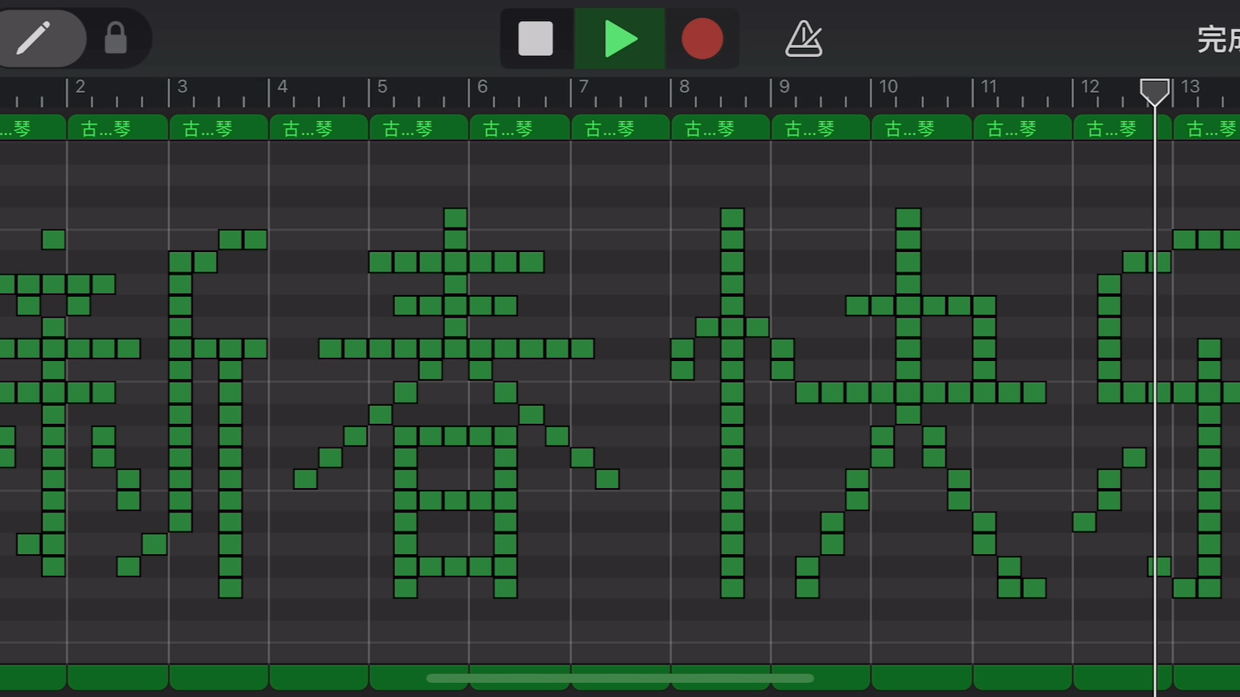The height and width of the screenshot is (697, 1240).
Task: Toggle the pencil edit mode
Action: pyautogui.click(x=33, y=38)
